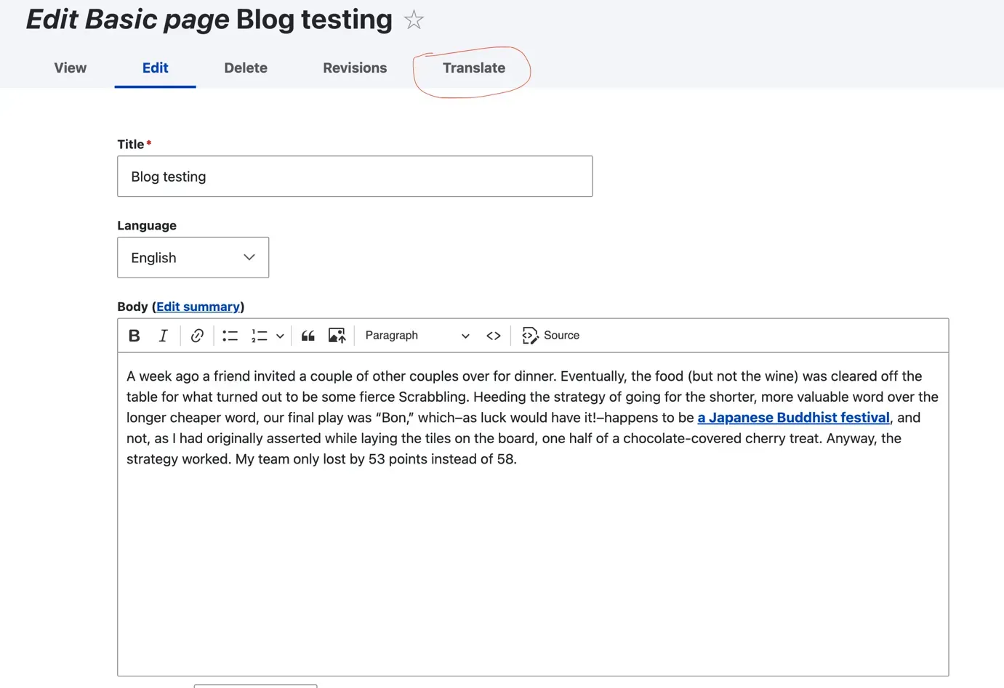Open the Translate tab
The width and height of the screenshot is (1004, 688).
(x=473, y=68)
